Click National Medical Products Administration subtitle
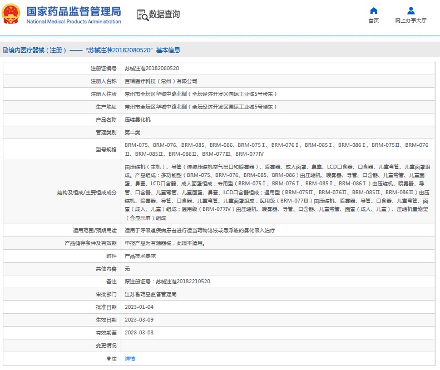 [x=74, y=22]
